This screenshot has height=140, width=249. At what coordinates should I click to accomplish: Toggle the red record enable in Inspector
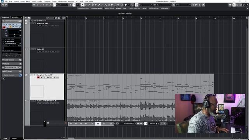4,27
